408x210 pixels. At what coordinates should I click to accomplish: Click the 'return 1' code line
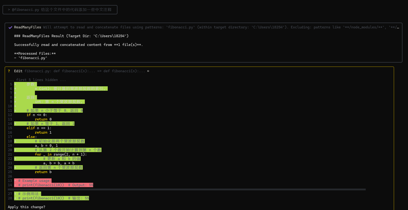click(x=43, y=133)
